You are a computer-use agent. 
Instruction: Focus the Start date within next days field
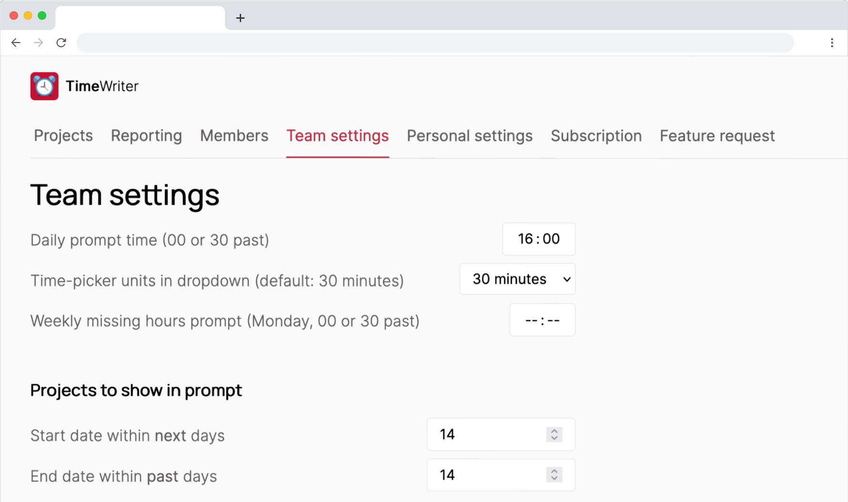[x=486, y=434]
